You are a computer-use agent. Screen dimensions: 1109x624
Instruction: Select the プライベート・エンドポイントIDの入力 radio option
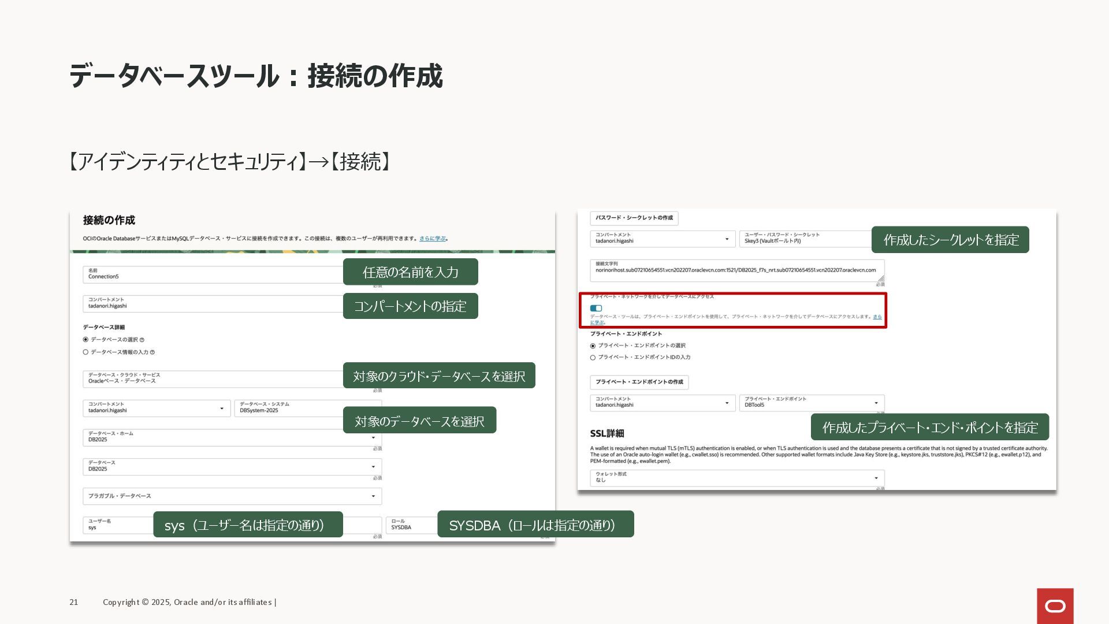click(593, 358)
